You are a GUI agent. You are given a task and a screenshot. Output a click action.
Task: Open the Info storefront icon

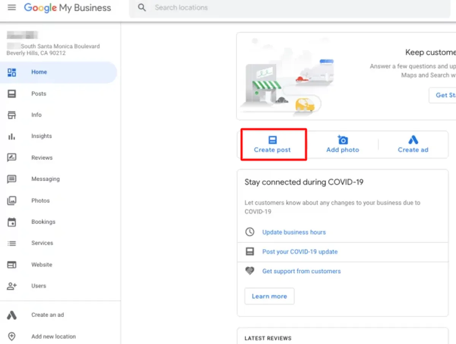click(12, 115)
